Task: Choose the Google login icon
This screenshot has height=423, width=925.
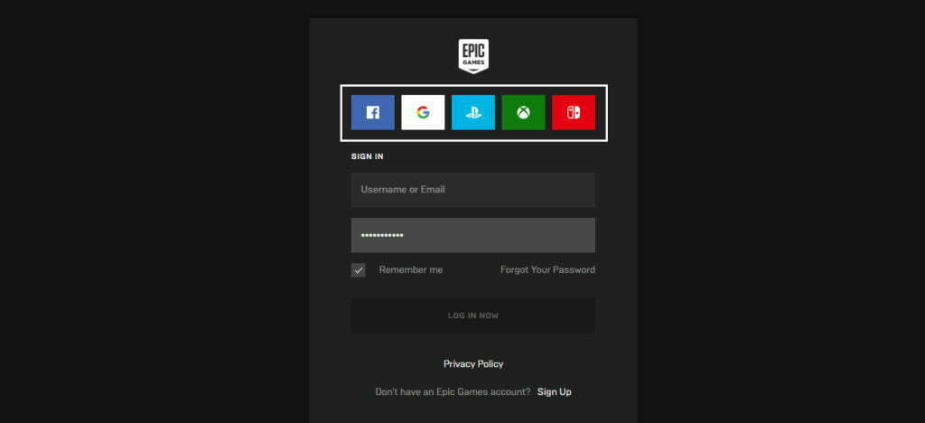Action: coord(423,113)
